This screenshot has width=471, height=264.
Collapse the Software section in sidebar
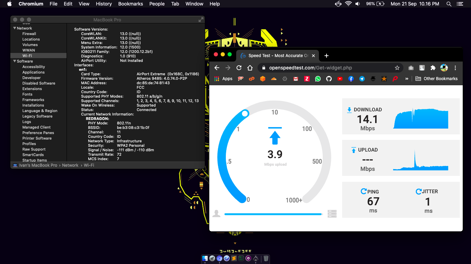point(15,61)
